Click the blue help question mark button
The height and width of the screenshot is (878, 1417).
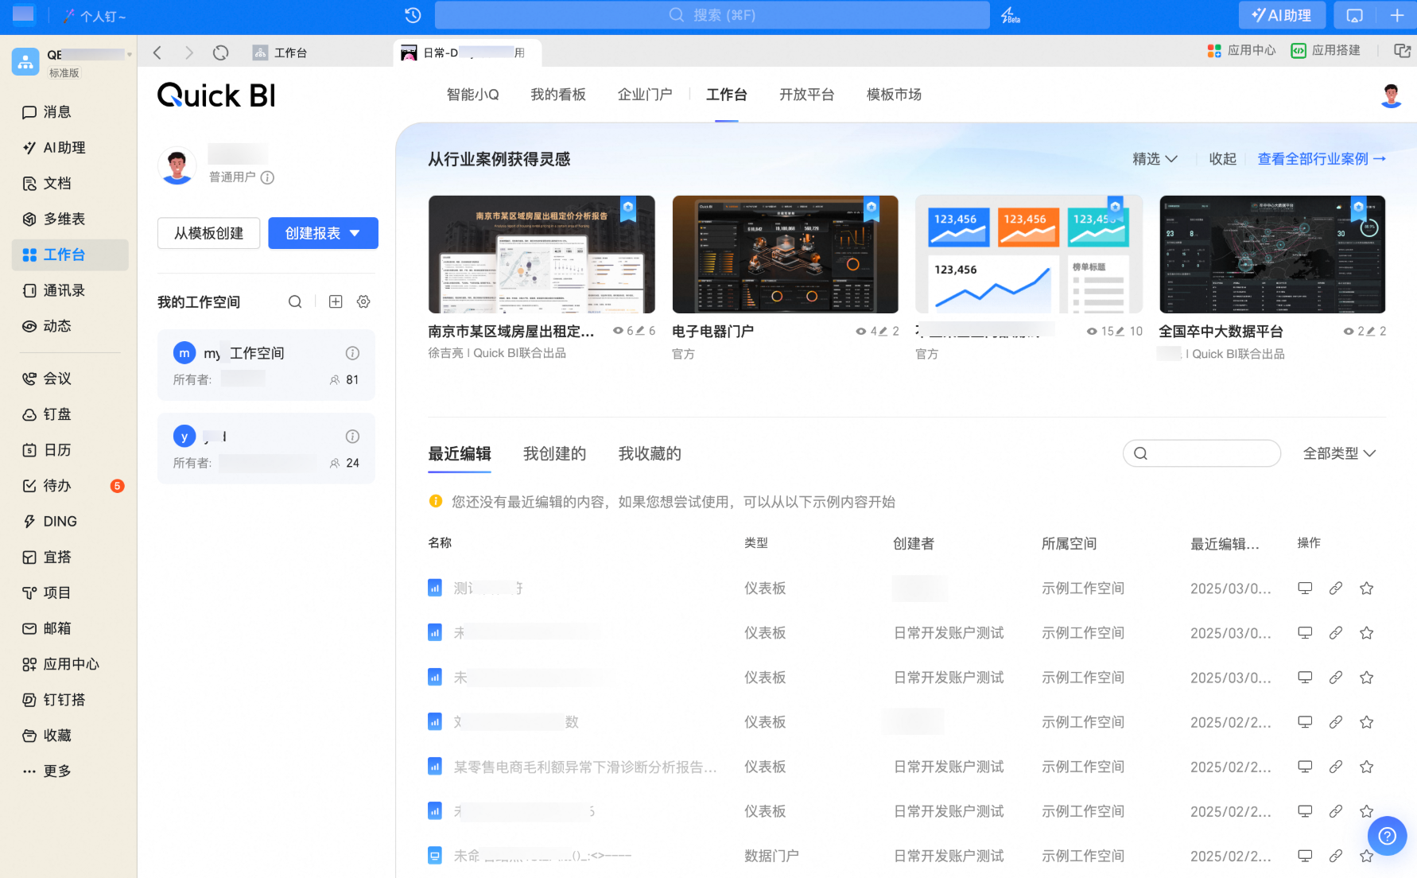(x=1387, y=836)
